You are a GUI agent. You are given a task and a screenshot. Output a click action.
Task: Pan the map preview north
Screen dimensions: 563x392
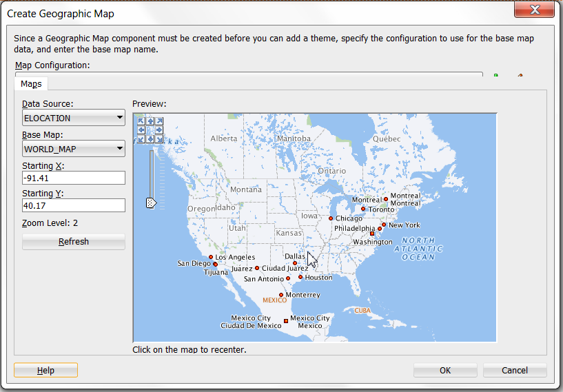150,121
